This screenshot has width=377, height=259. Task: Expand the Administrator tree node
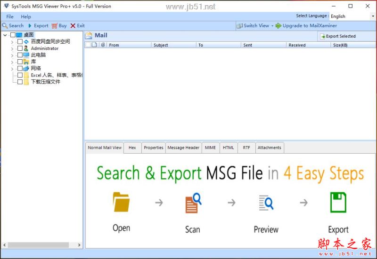pos(12,49)
